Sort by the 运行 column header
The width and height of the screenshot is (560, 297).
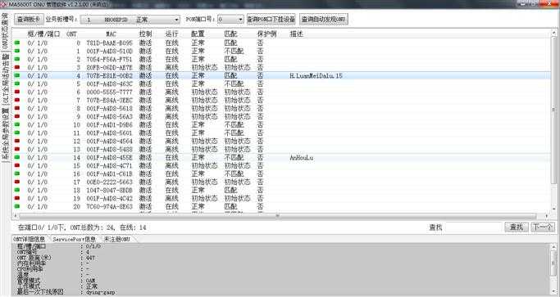click(x=172, y=34)
